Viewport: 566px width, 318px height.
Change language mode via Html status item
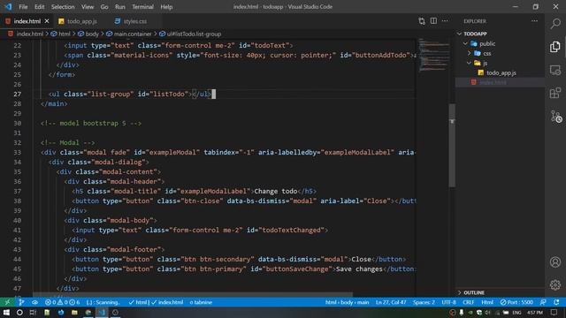click(487, 302)
